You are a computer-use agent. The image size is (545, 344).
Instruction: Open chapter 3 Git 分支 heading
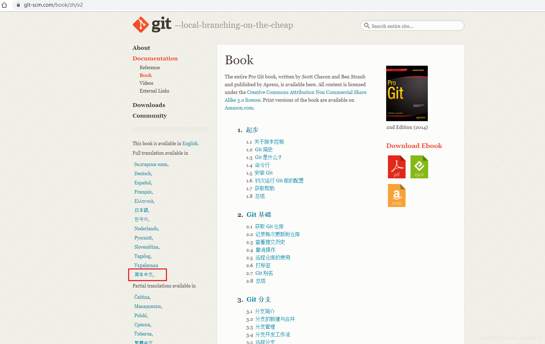[259, 299]
